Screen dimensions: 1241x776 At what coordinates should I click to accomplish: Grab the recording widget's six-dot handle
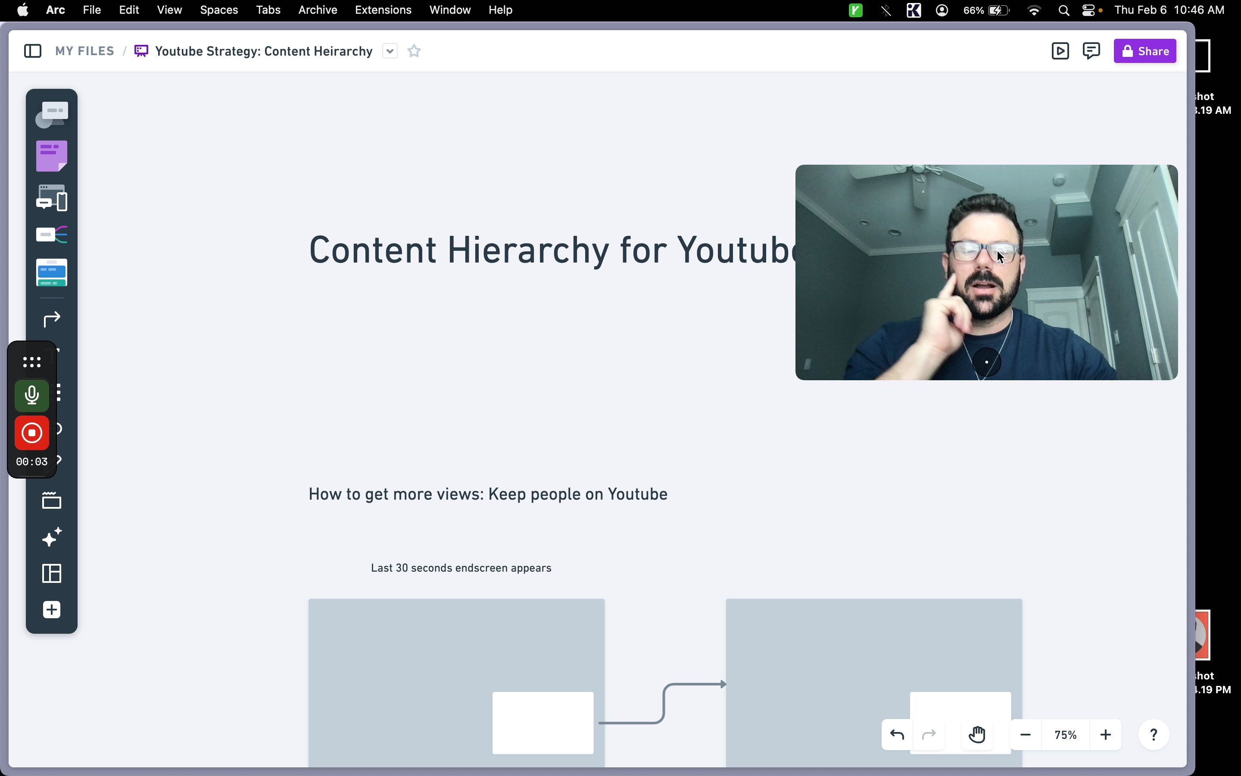(32, 362)
